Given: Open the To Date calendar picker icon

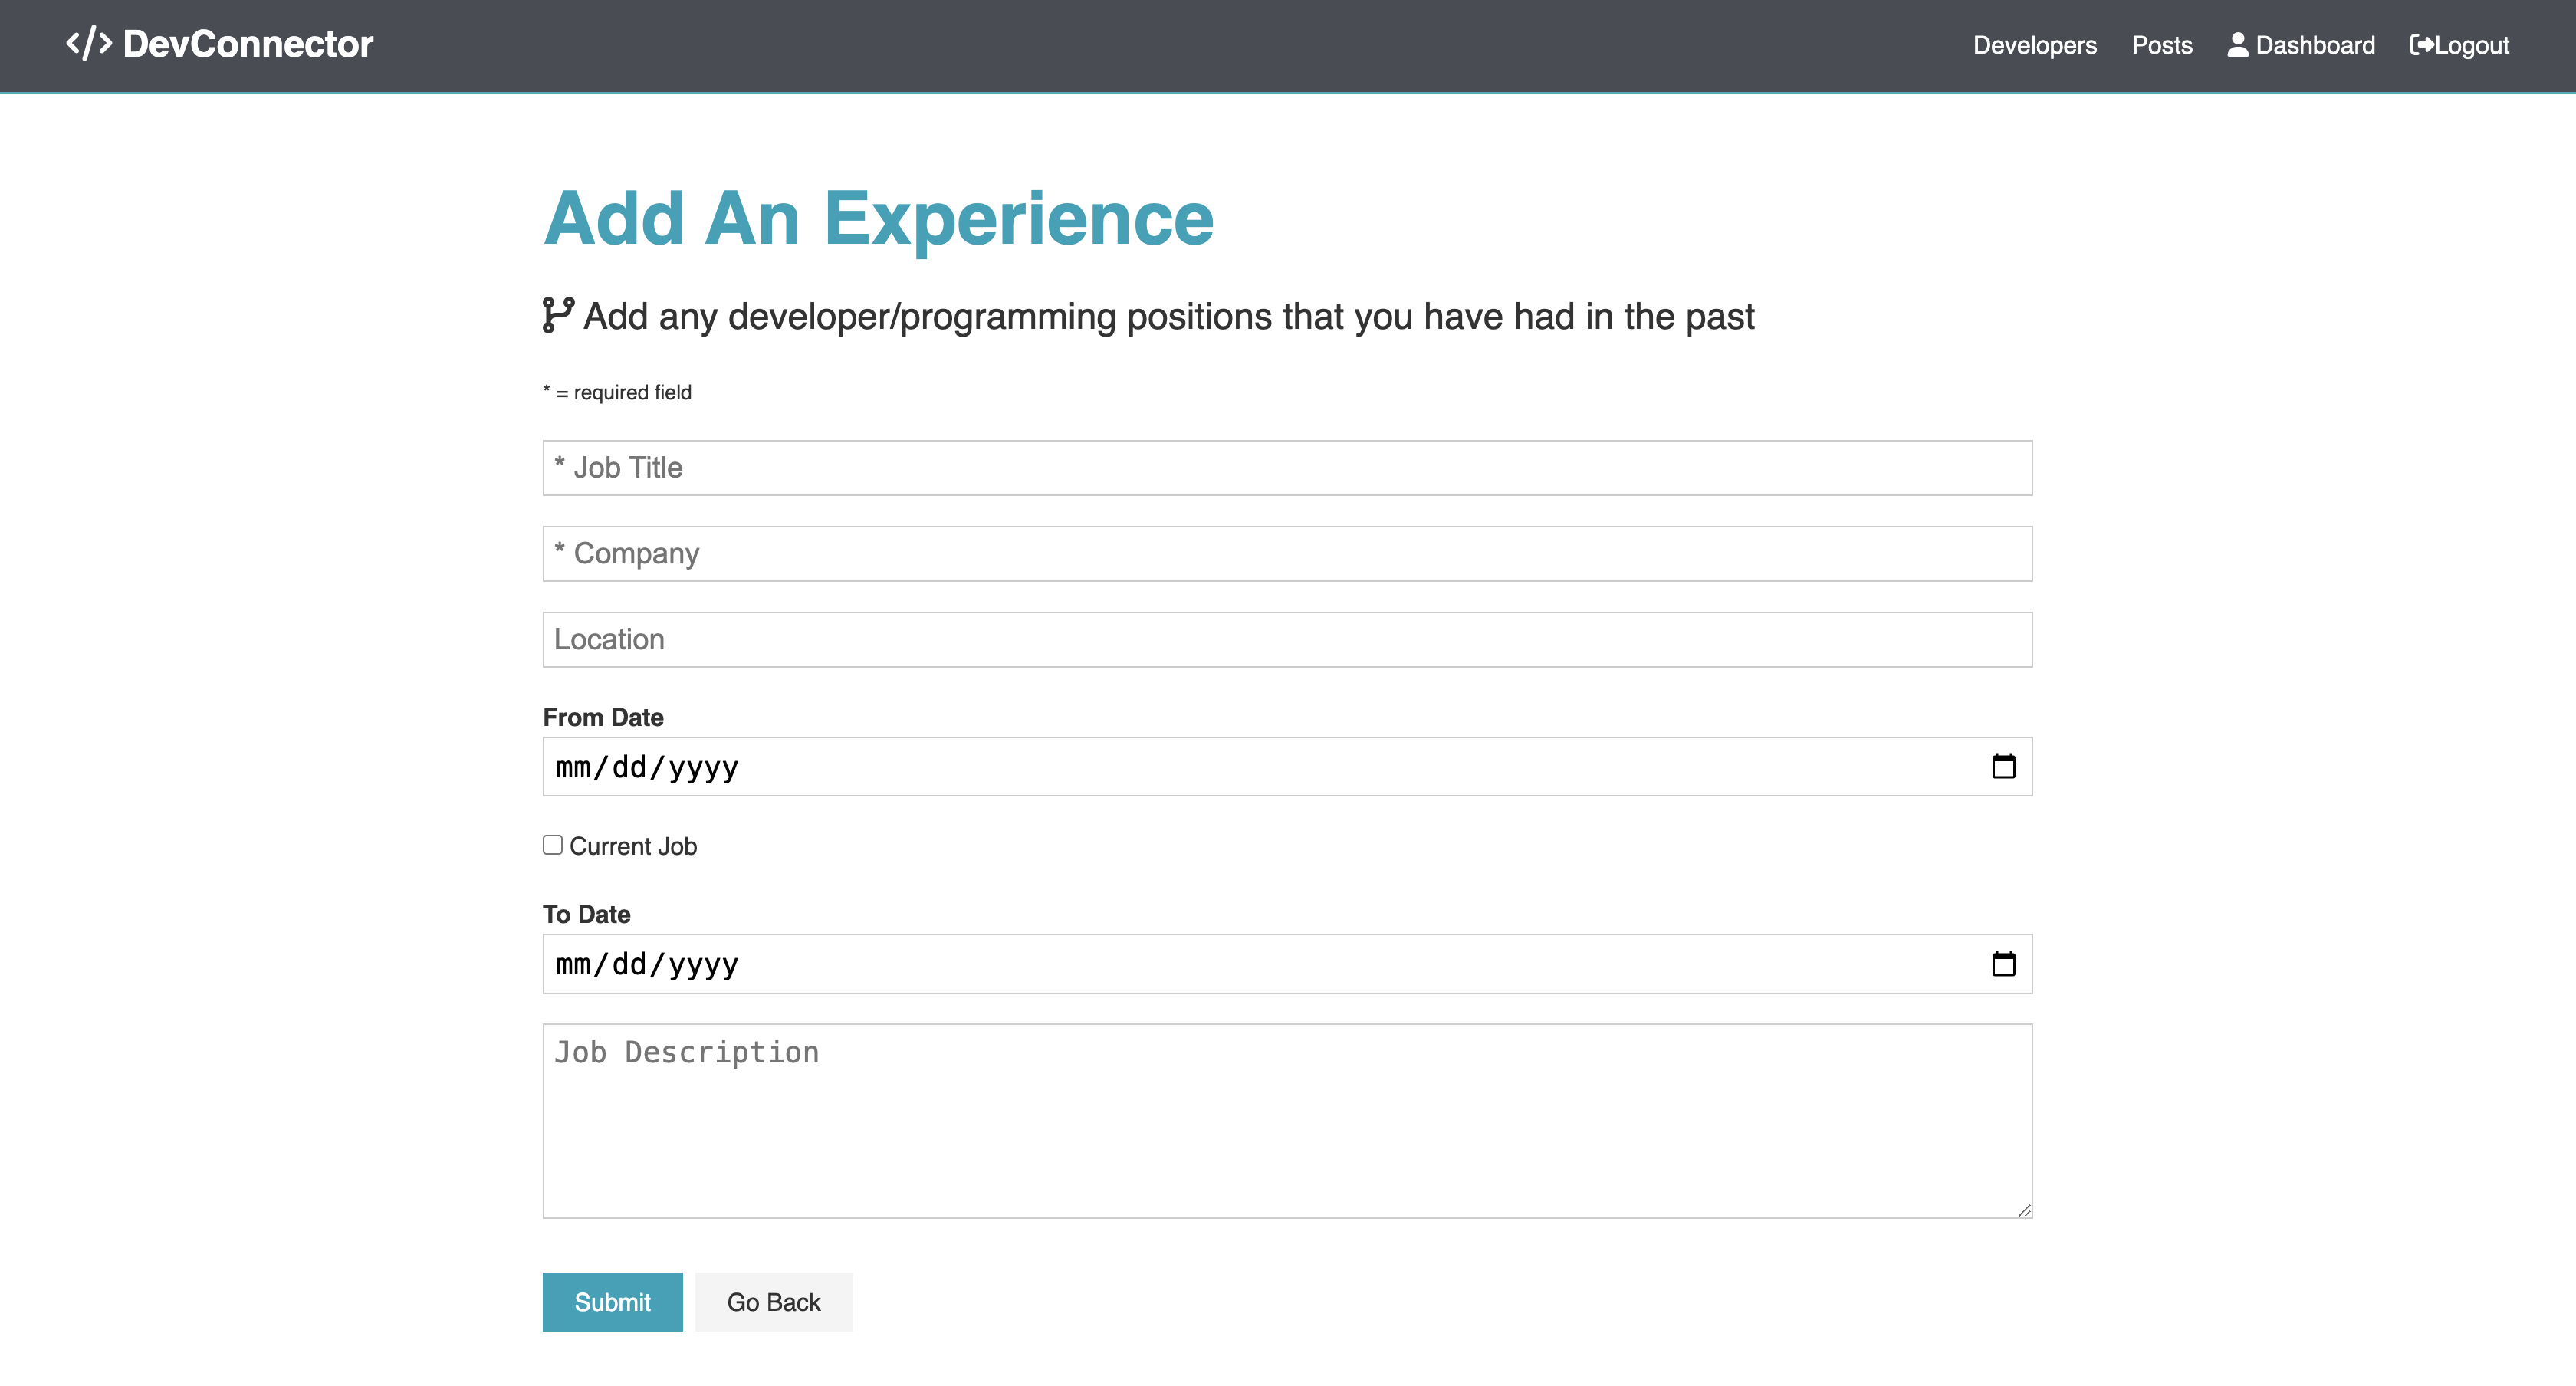Looking at the screenshot, I should (x=2003, y=964).
